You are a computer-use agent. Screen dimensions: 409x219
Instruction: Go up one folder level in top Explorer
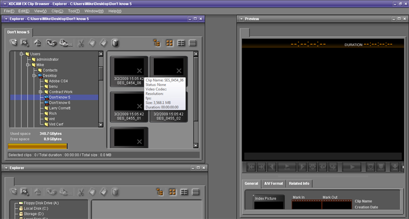37,43
